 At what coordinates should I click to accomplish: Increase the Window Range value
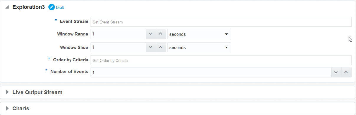[x=160, y=34]
